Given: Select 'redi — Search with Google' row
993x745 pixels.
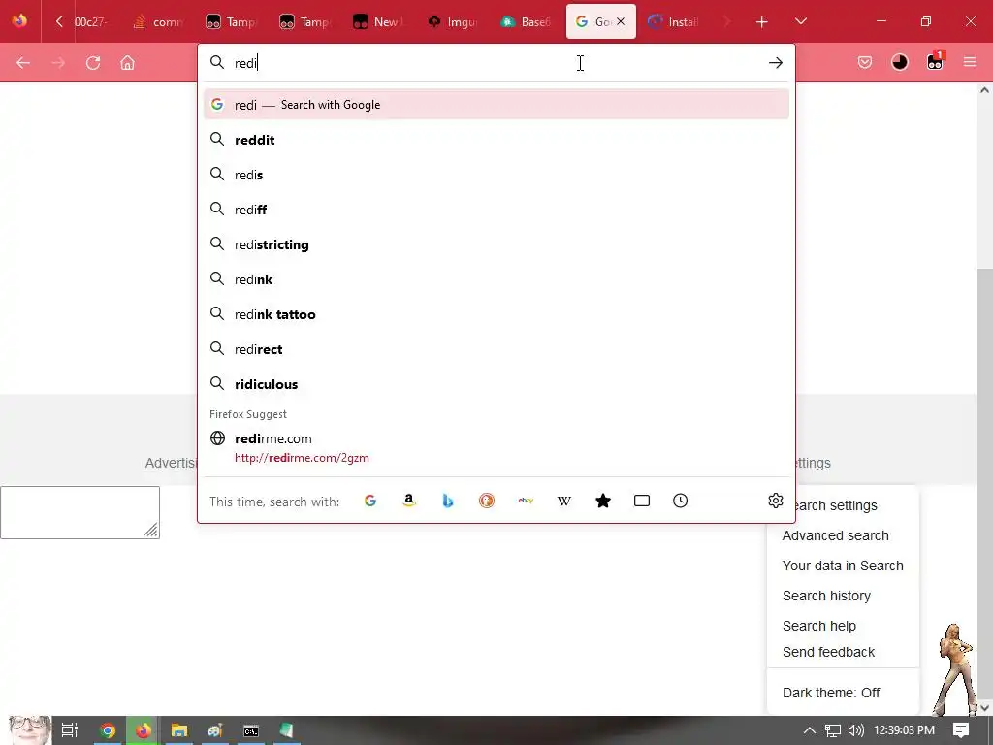Looking at the screenshot, I should pyautogui.click(x=496, y=105).
